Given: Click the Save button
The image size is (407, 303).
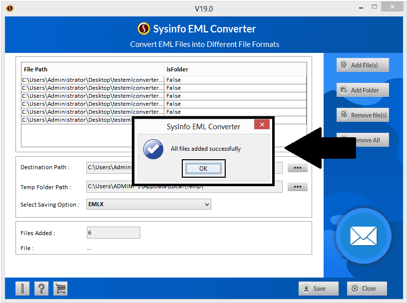Looking at the screenshot, I should click(x=319, y=289).
